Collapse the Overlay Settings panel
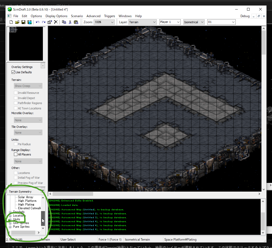 (43, 66)
